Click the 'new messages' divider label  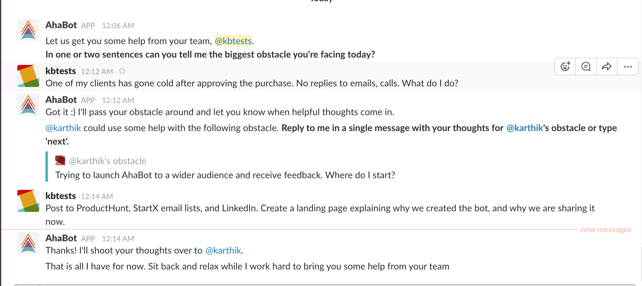point(605,230)
